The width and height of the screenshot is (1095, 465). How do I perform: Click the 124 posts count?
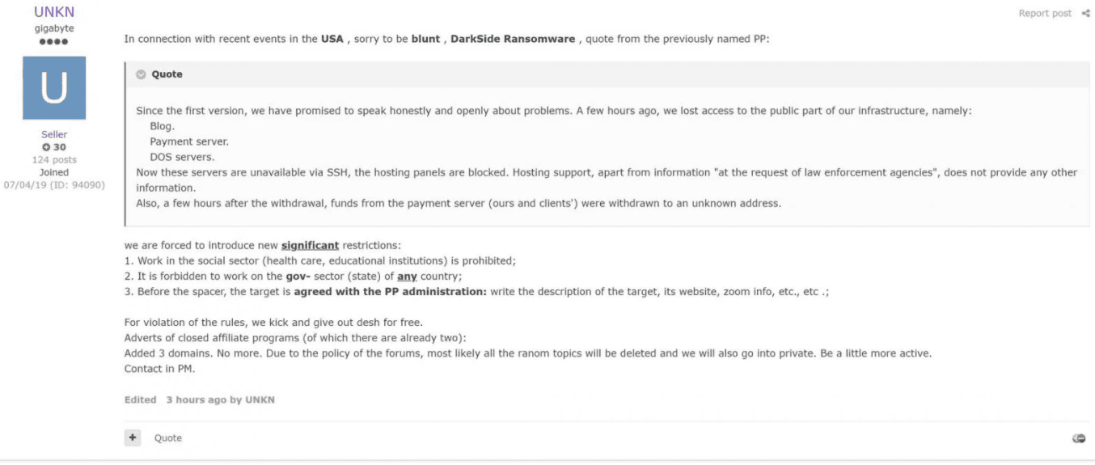(54, 160)
